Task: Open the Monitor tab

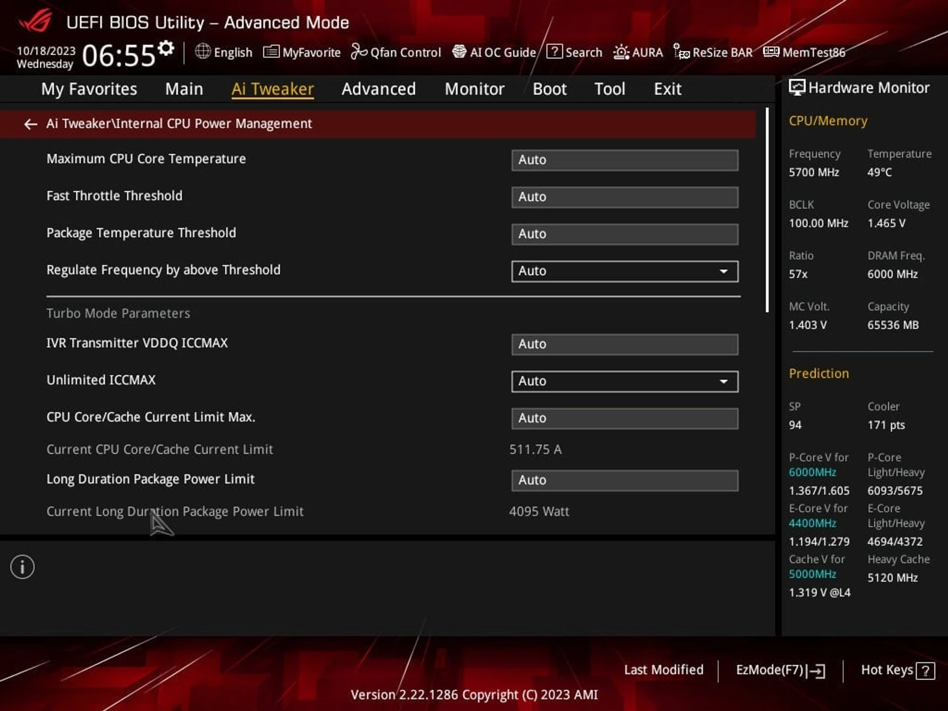Action: point(474,89)
